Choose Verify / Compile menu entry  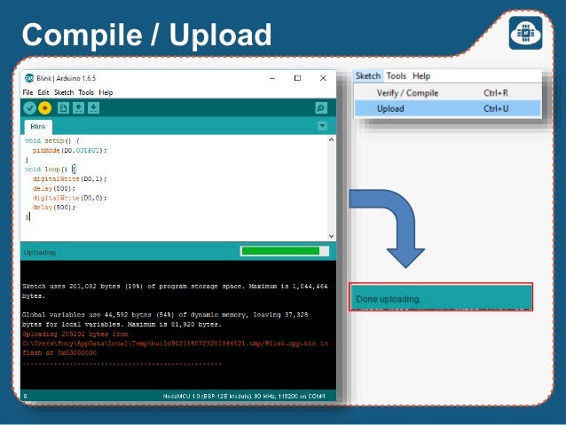(448, 93)
